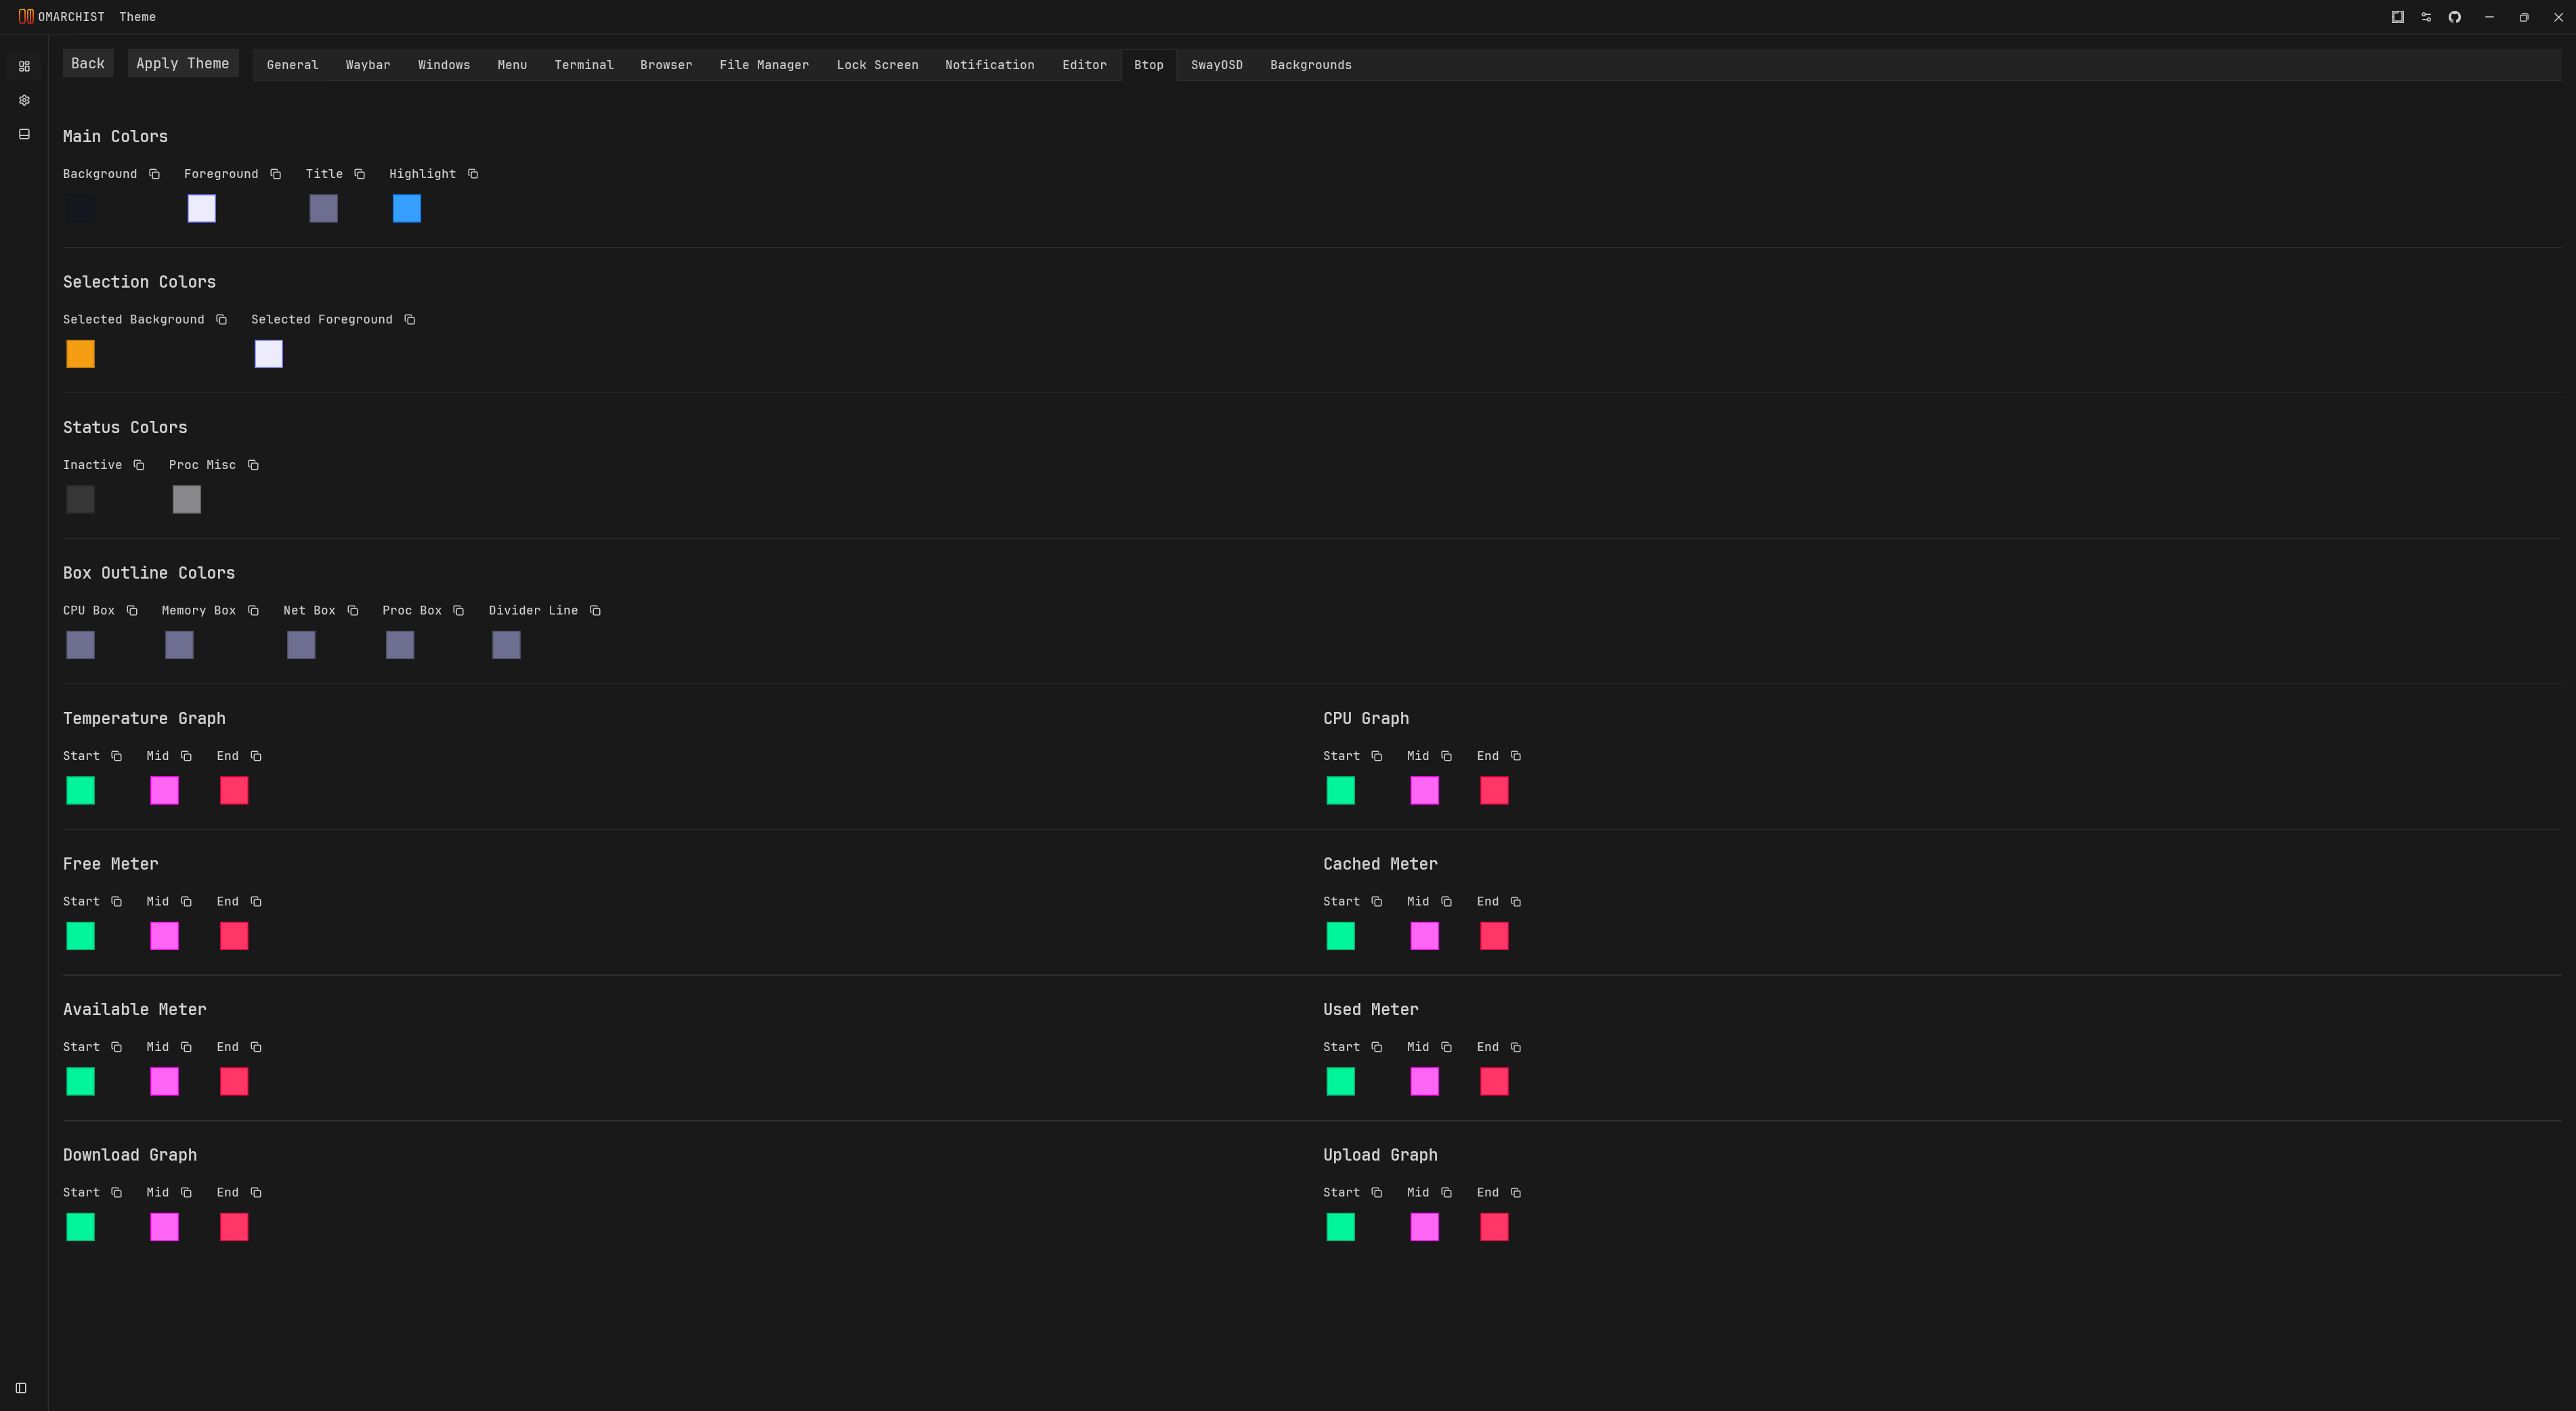
Task: Copy Cached Meter End color
Action: tap(1516, 901)
